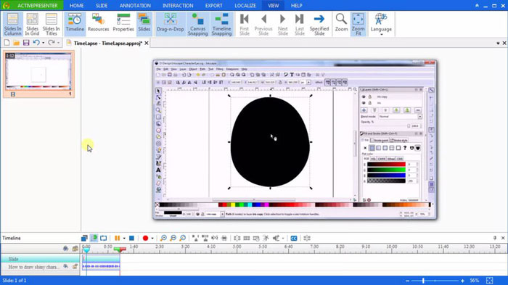
Task: Switch to the EXPORT ribbon tab
Action: pos(213,6)
